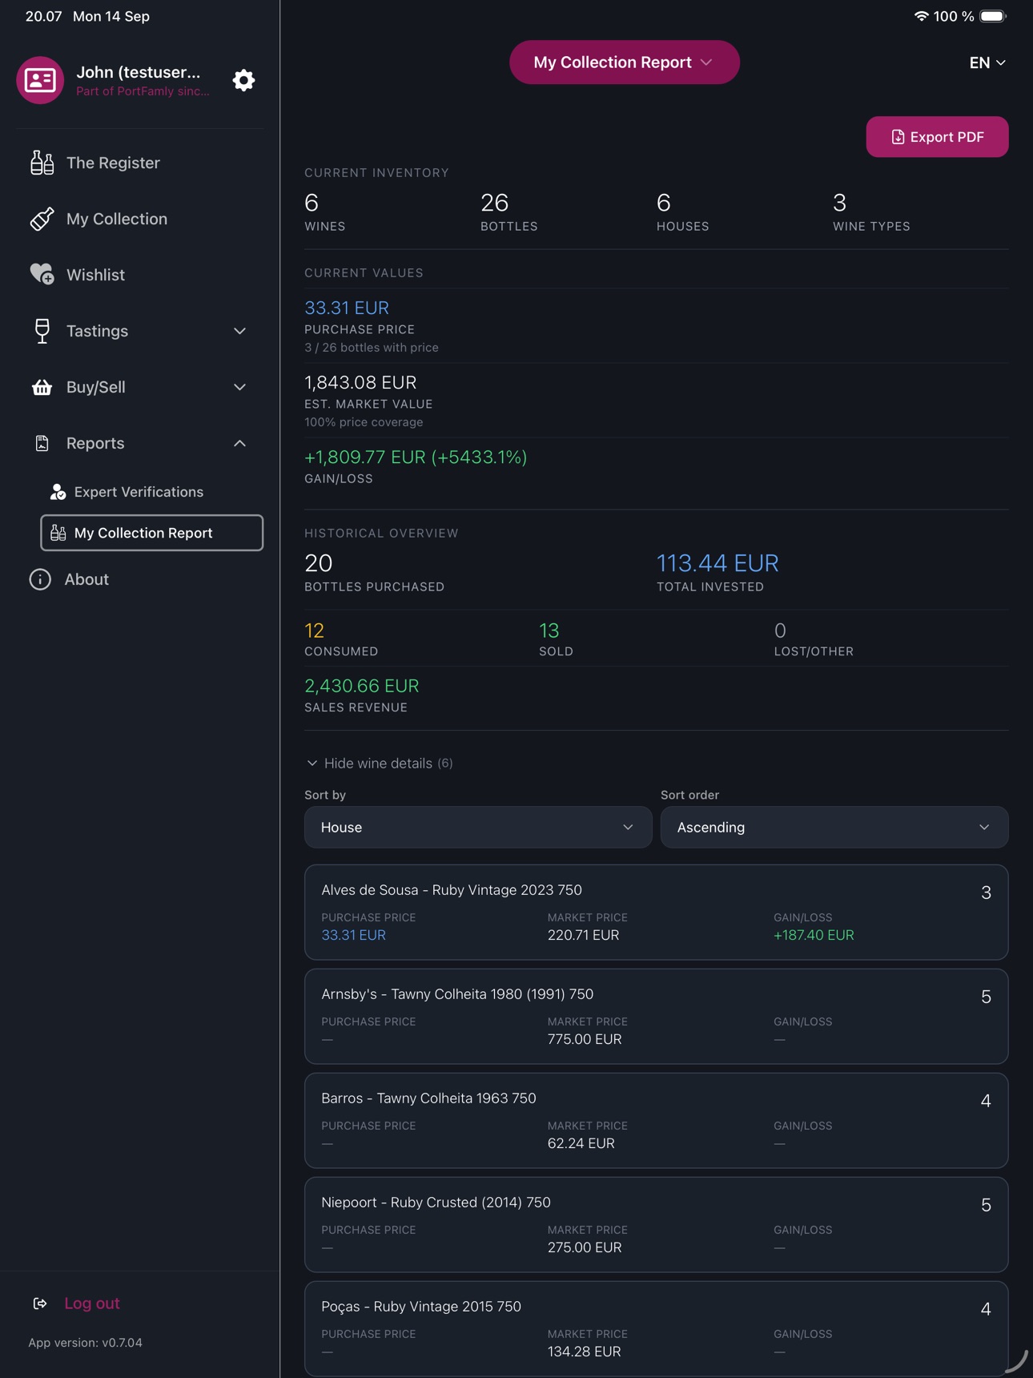Click the Log out arrow icon

pyautogui.click(x=40, y=1303)
